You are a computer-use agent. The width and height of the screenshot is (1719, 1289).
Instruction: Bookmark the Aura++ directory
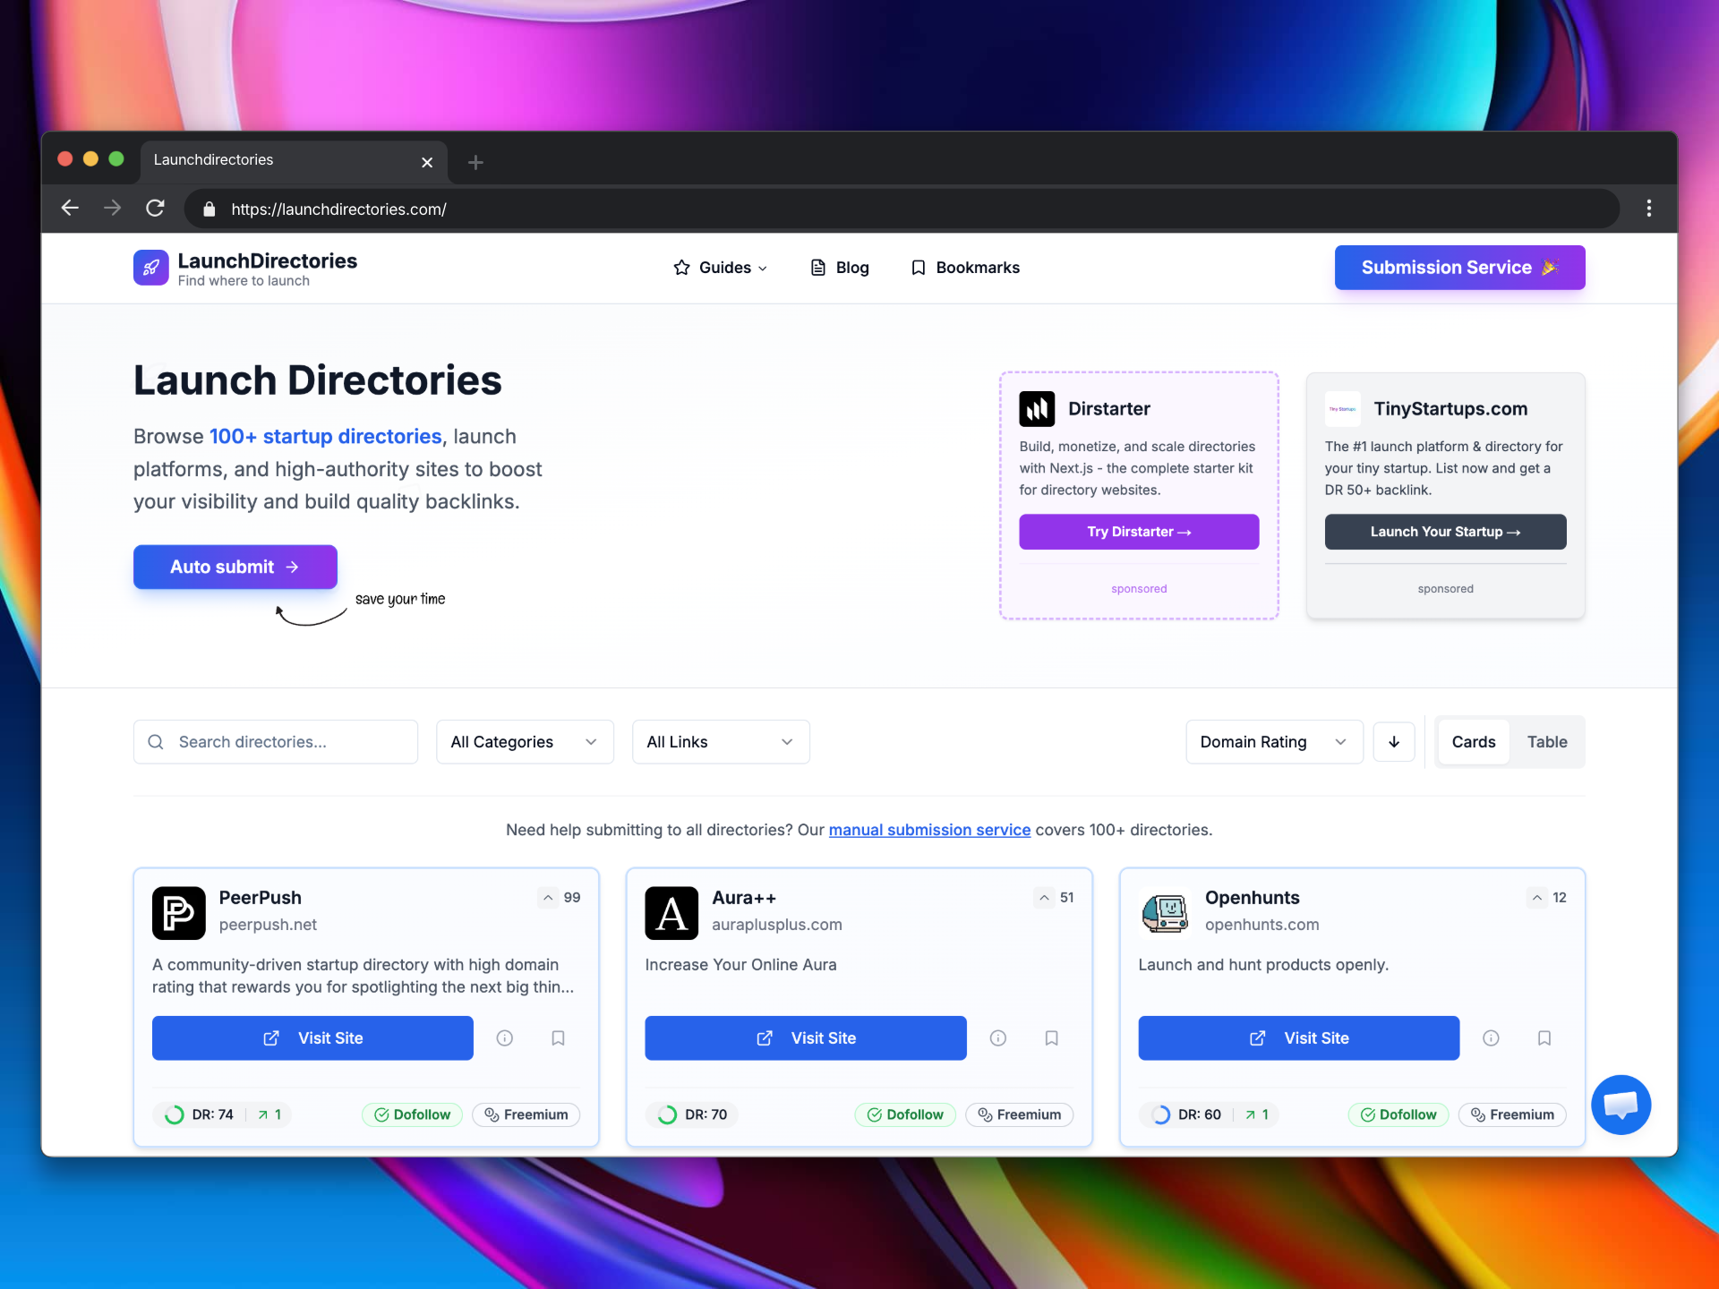[1052, 1038]
